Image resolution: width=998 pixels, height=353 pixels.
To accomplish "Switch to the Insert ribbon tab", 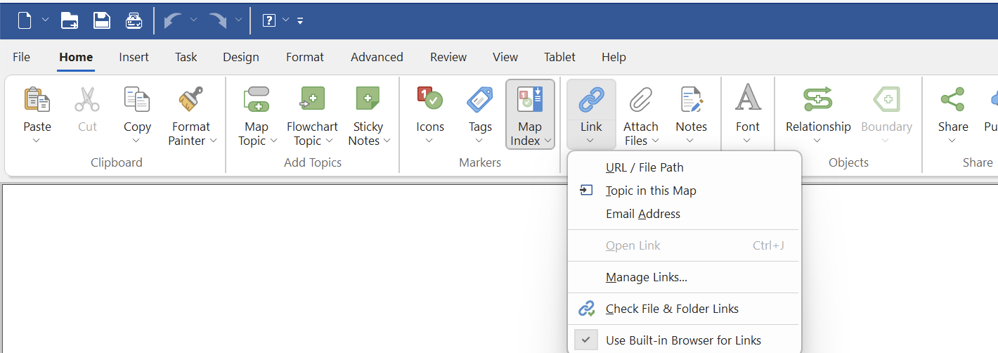I will [134, 57].
